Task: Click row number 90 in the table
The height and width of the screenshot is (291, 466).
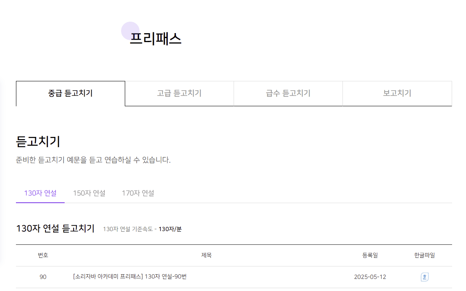Action: click(43, 277)
